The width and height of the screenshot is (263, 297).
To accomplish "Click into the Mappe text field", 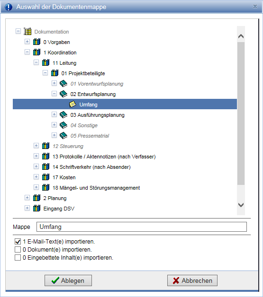I will 142,227.
